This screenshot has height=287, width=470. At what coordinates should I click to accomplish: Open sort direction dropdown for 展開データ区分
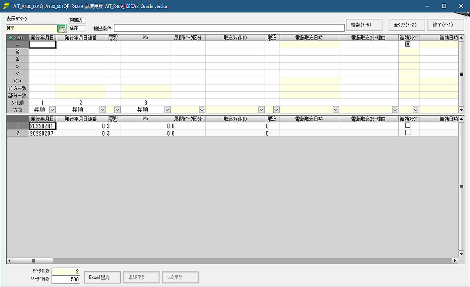202,110
